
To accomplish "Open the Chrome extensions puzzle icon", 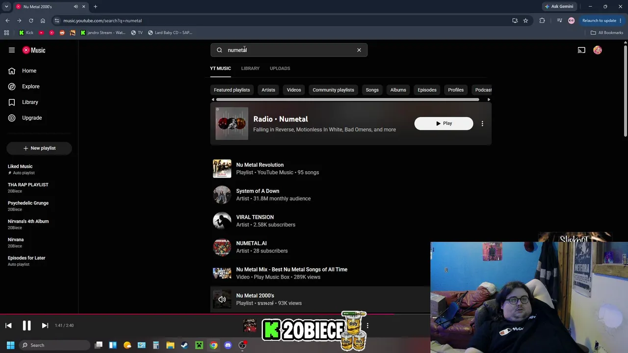I will 542,21.
